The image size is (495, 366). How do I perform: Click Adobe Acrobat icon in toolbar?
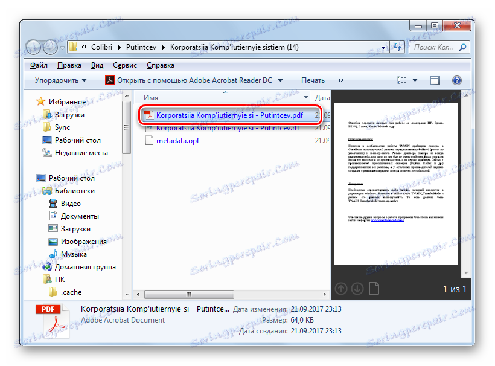pyautogui.click(x=109, y=80)
